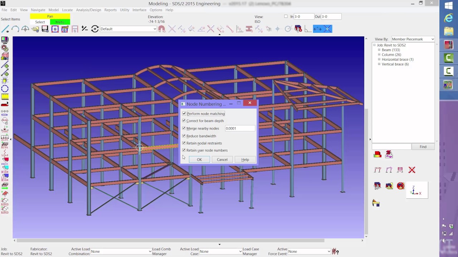This screenshot has width=458, height=257.
Task: Click OK in Node Numbering dialog
Action: [x=199, y=160]
